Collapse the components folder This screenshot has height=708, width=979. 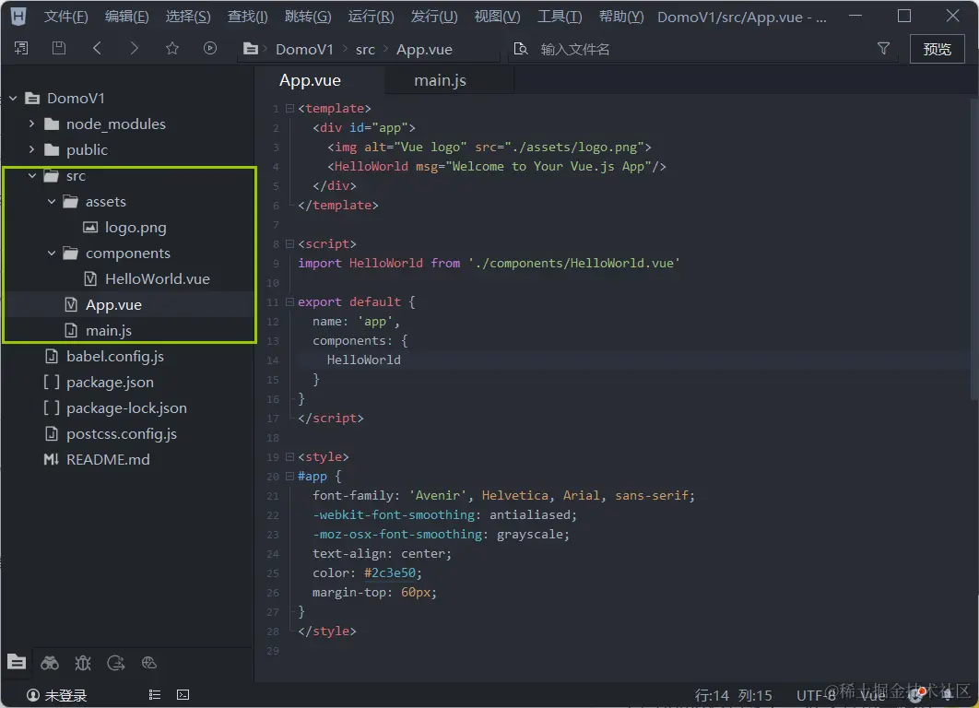tap(52, 253)
